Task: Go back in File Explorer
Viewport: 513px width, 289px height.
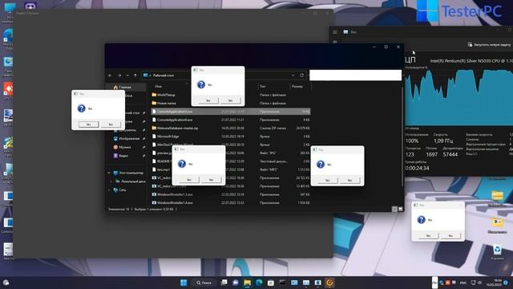Action: (x=111, y=75)
